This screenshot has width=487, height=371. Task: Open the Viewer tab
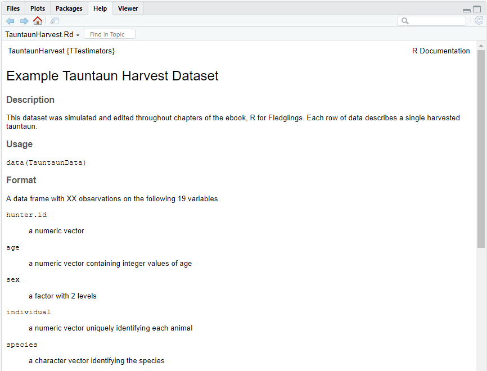128,8
